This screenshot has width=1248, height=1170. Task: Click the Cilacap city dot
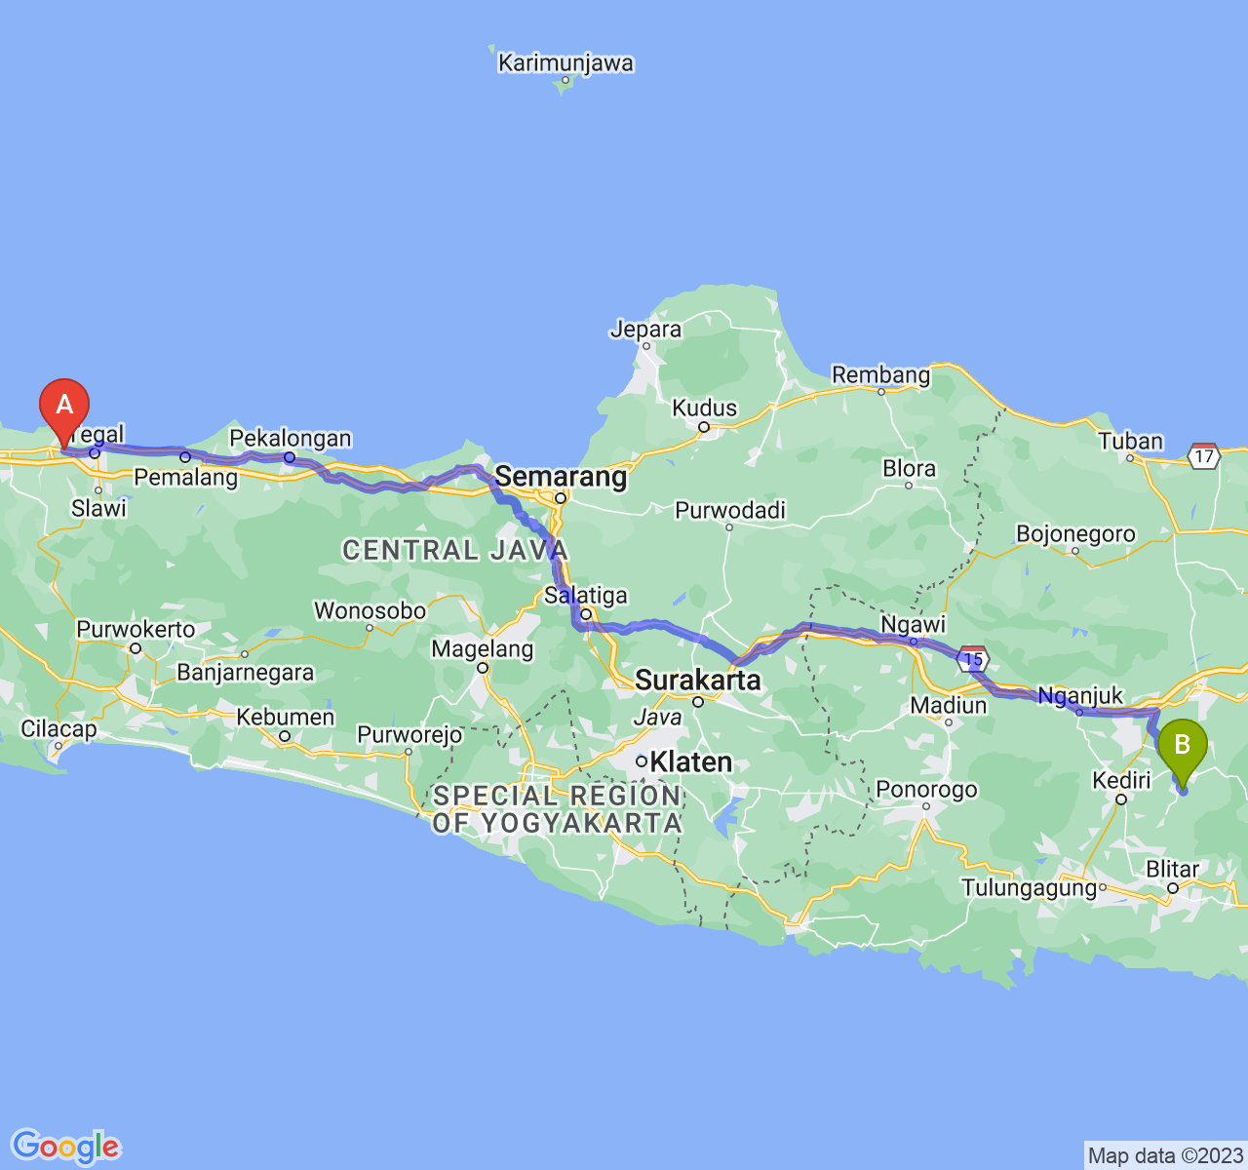pos(58,746)
